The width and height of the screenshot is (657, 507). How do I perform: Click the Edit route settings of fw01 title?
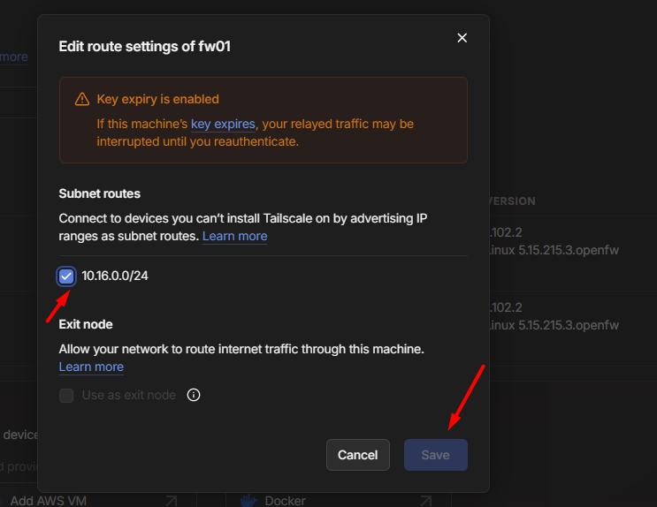(144, 47)
